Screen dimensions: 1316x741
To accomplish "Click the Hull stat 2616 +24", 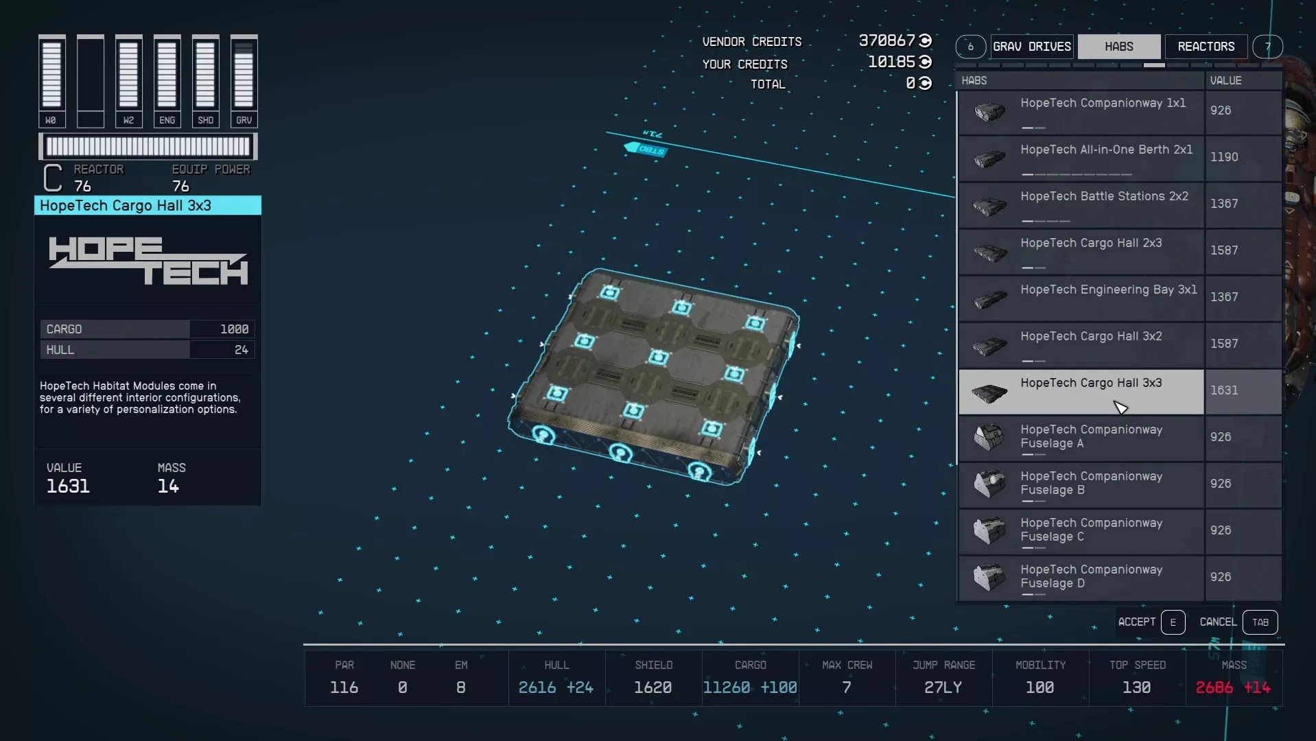I will [x=556, y=678].
